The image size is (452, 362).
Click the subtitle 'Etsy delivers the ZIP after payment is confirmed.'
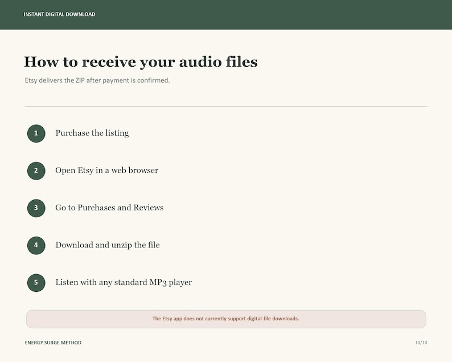[x=97, y=80]
